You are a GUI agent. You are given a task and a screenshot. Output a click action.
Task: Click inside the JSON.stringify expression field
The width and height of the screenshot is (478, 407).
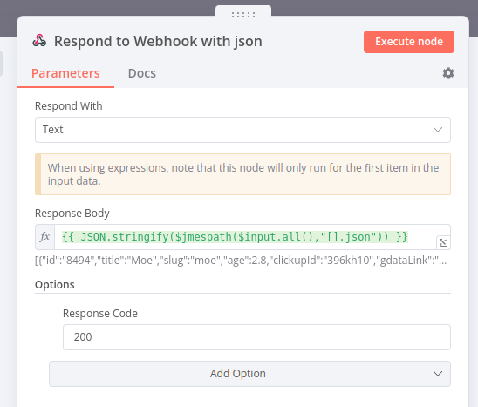click(245, 237)
